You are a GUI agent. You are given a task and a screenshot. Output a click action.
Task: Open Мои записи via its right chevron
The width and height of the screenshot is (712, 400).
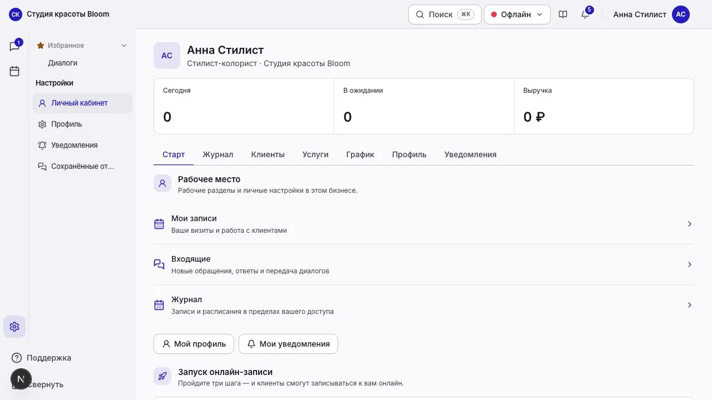click(x=690, y=224)
